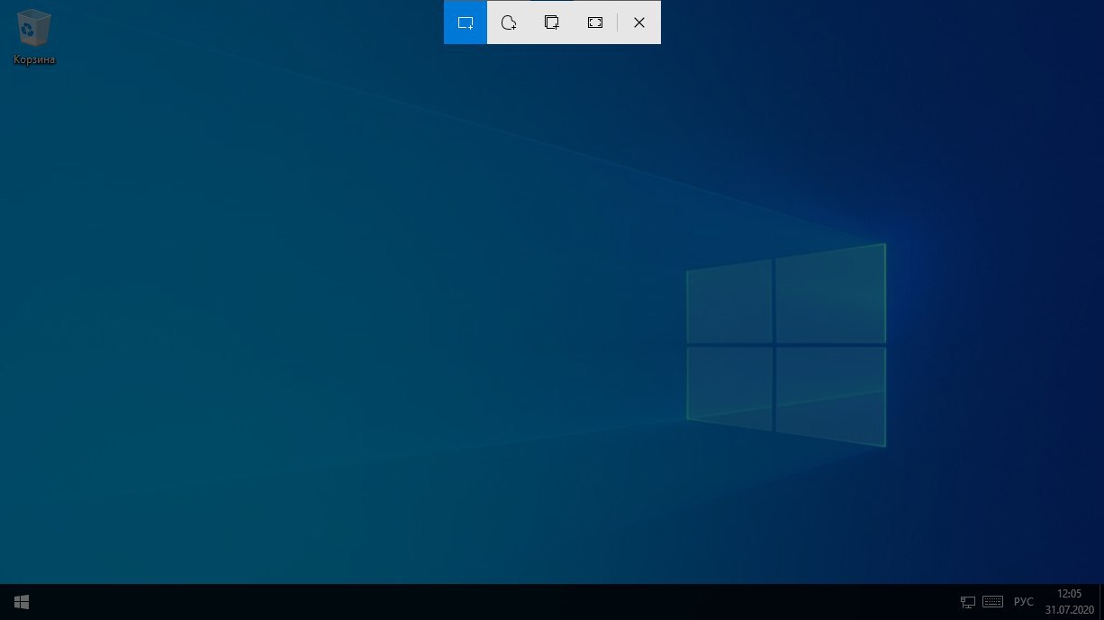Select the Rectangular snip mode
1104x620 pixels.
pyautogui.click(x=466, y=22)
